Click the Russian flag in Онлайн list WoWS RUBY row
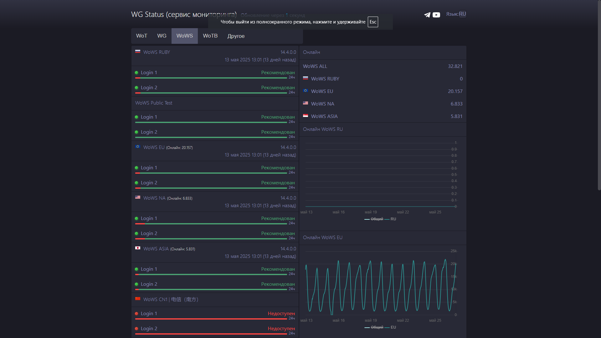Screen dimensions: 601x338 (x=306, y=78)
